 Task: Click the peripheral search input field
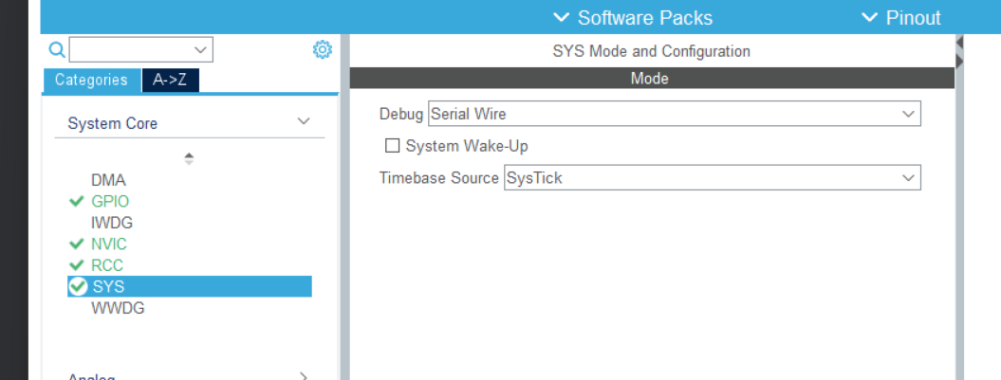pyautogui.click(x=131, y=49)
